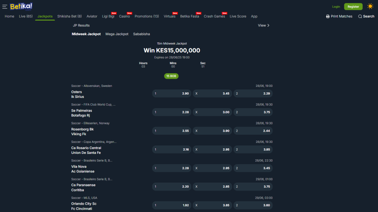Open the Aviator page
This screenshot has width=378, height=212.
tap(92, 16)
